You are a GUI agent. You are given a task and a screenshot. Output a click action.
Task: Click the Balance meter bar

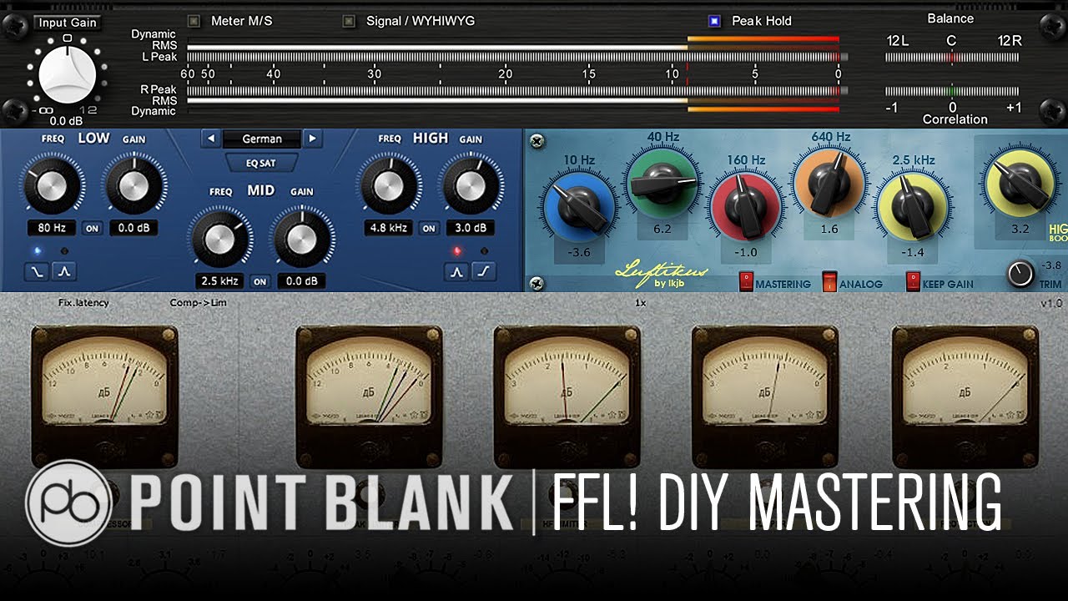(952, 58)
